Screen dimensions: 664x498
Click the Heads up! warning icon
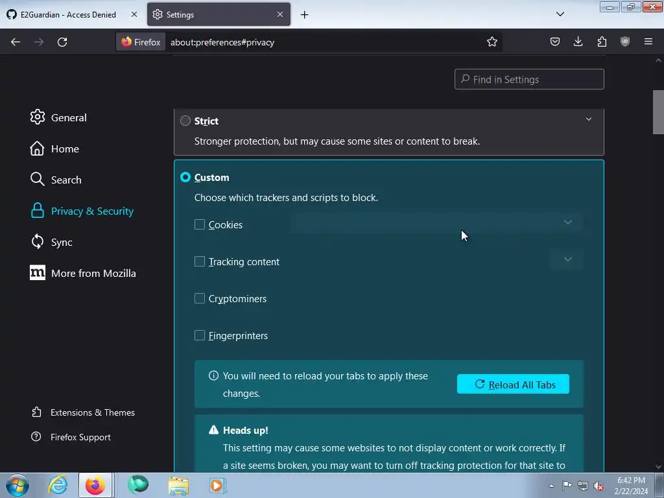pyautogui.click(x=214, y=430)
